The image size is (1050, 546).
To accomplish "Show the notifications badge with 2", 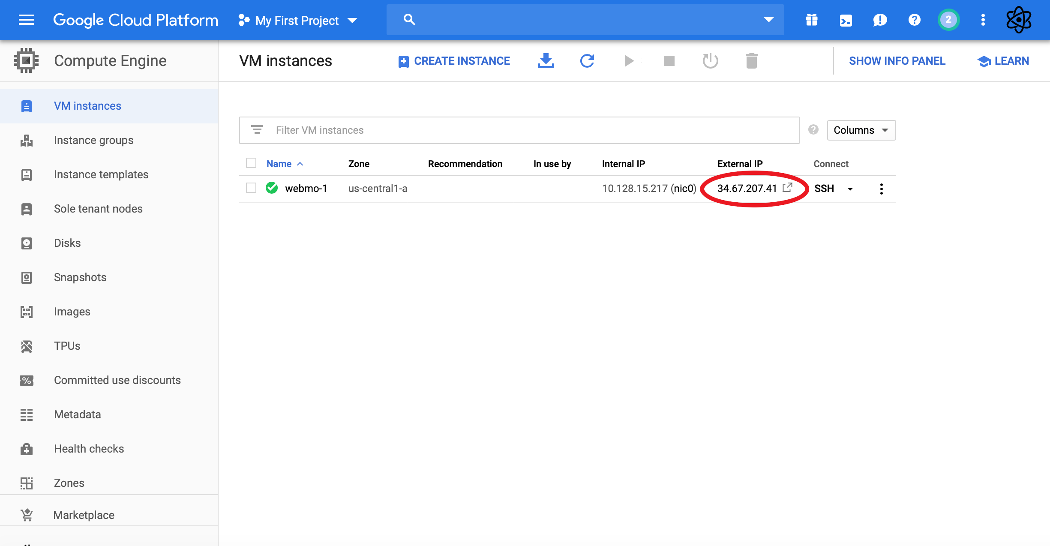I will [x=948, y=20].
